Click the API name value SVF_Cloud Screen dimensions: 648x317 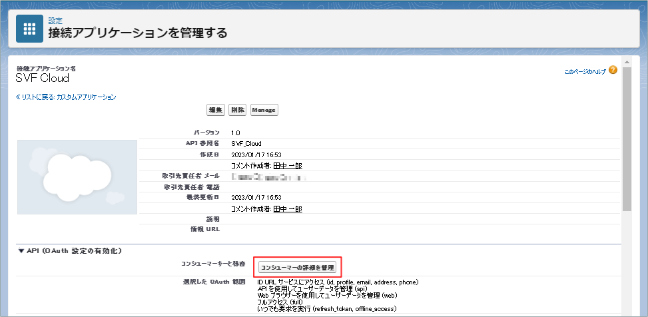(x=246, y=144)
